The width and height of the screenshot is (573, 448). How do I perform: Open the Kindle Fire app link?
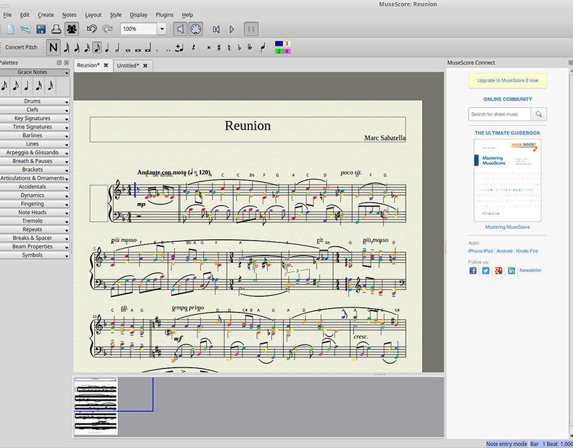(527, 251)
